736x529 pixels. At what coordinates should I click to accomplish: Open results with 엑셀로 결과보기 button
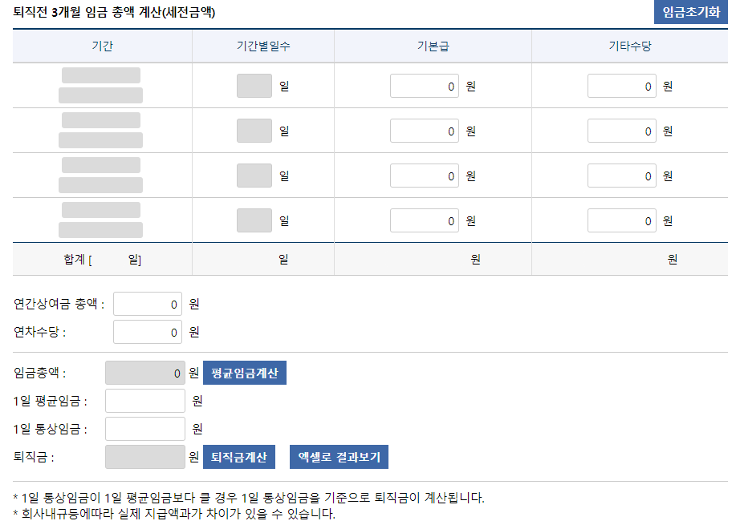click(x=339, y=457)
